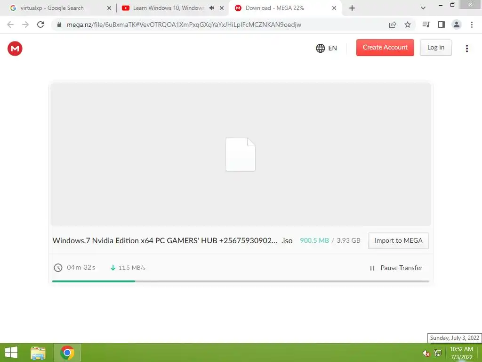Reload the current page
Screen dimensions: 482x362
click(x=40, y=25)
